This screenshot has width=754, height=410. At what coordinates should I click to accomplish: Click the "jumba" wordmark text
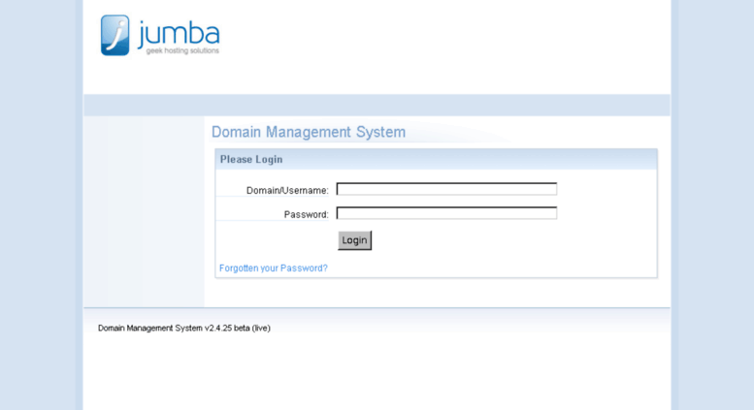click(179, 34)
